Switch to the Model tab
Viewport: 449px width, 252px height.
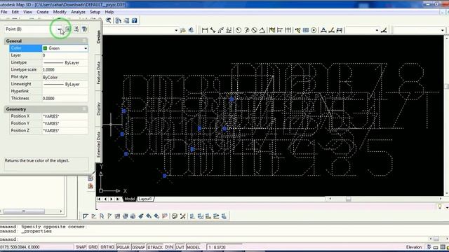(129, 199)
